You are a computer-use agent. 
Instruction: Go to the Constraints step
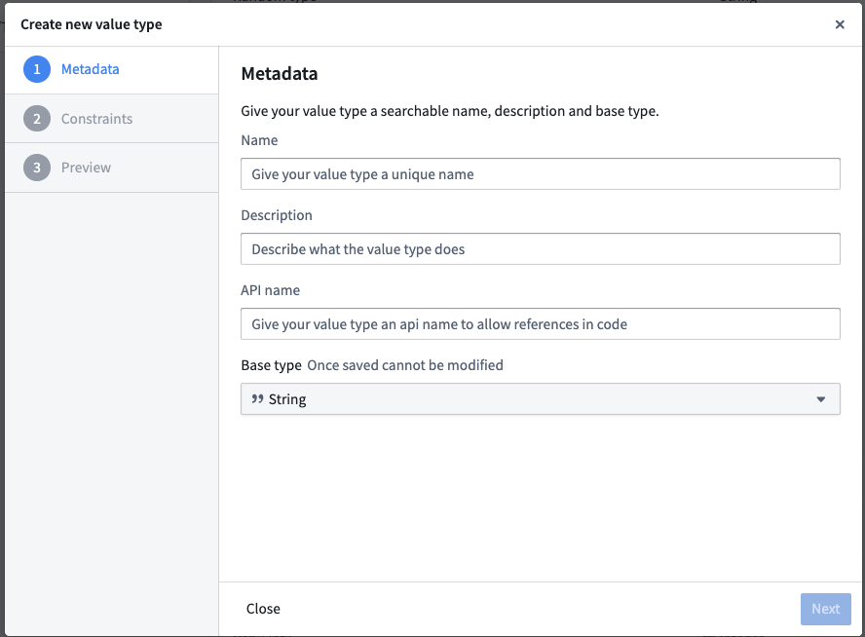pos(111,119)
